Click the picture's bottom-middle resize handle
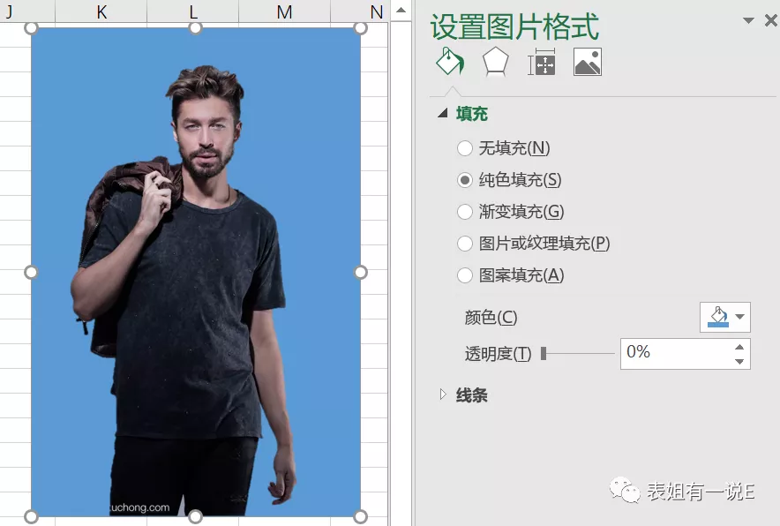The height and width of the screenshot is (526, 780). pyautogui.click(x=196, y=516)
